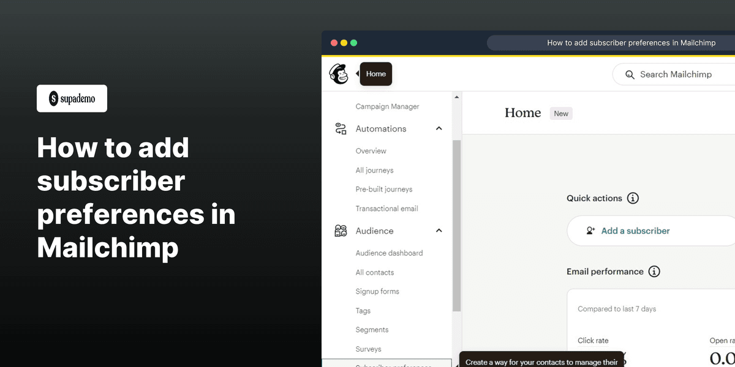The image size is (735, 367).
Task: Click the back chevron beside Home
Action: point(357,73)
